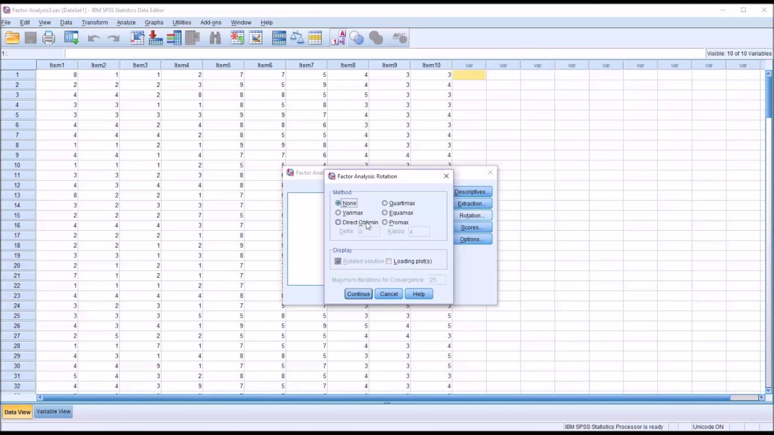The width and height of the screenshot is (774, 435).
Task: Click the Save file toolbar icon
Action: point(31,38)
